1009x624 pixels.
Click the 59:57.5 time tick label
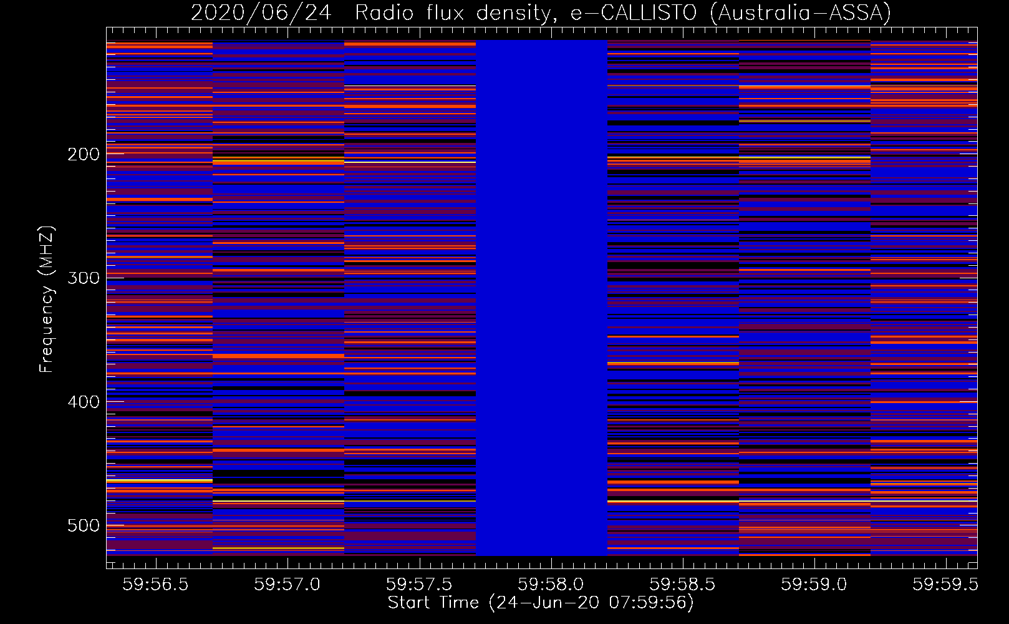pyautogui.click(x=419, y=584)
